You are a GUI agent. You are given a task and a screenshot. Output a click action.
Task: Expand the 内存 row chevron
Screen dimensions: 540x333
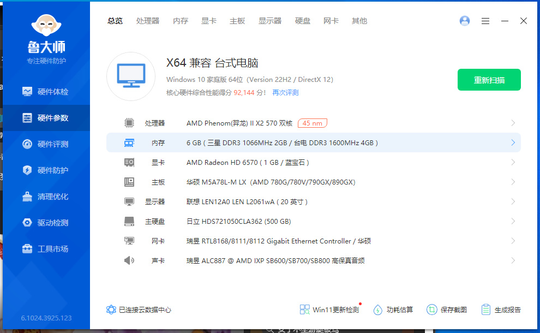point(513,142)
